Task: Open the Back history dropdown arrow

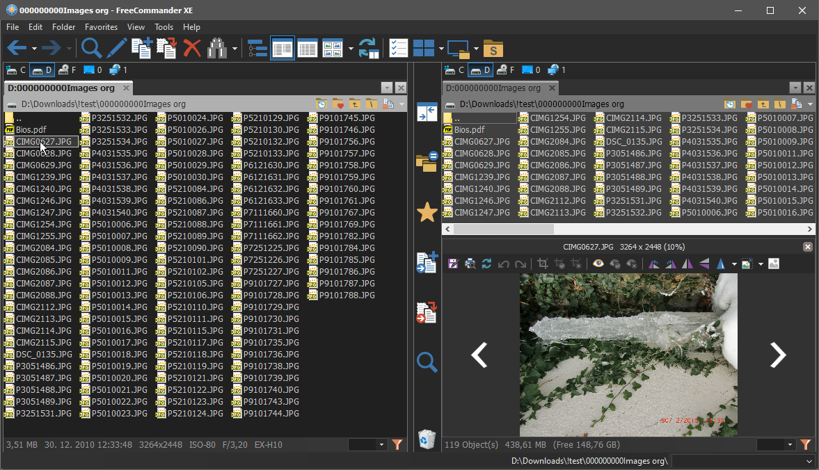Action: click(x=34, y=49)
